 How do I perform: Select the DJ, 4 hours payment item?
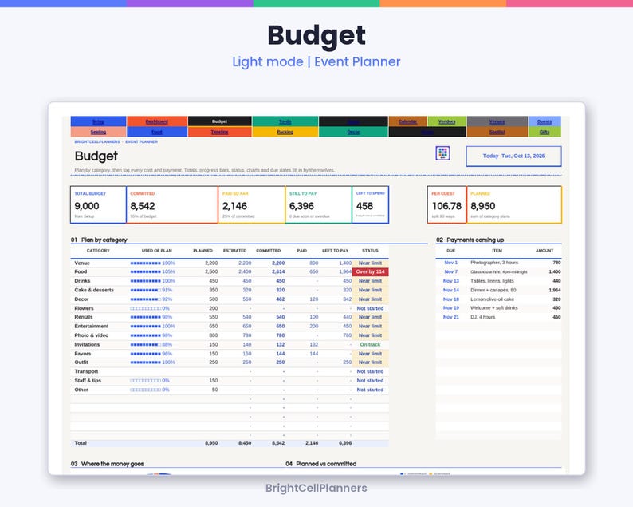[482, 318]
